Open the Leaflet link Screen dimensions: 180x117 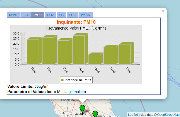[x=133, y=115]
